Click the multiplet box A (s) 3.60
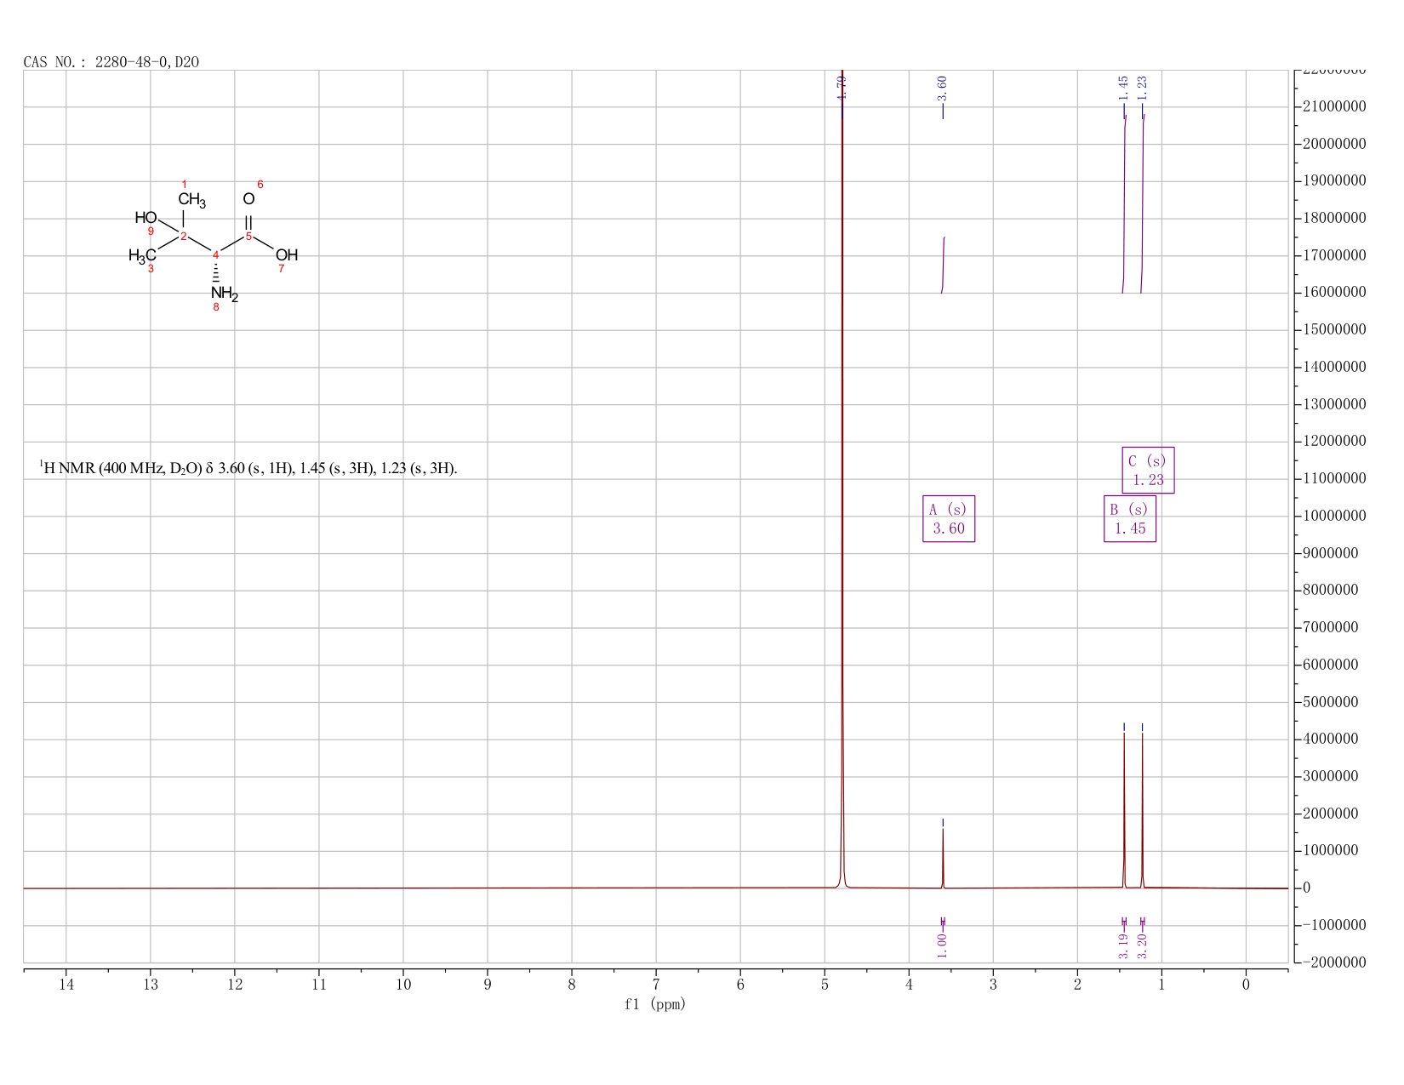Screen dimensions: 1404x1085 click(949, 519)
